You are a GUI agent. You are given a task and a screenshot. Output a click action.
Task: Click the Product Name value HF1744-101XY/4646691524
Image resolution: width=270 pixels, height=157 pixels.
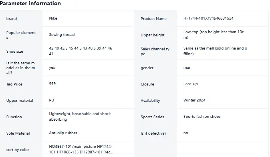208,18
